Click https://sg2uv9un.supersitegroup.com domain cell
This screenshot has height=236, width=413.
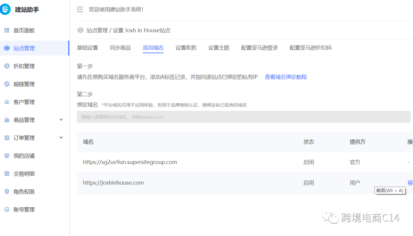pyautogui.click(x=130, y=162)
